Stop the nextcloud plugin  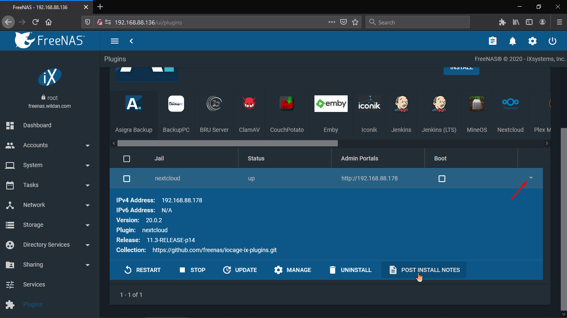pyautogui.click(x=192, y=270)
